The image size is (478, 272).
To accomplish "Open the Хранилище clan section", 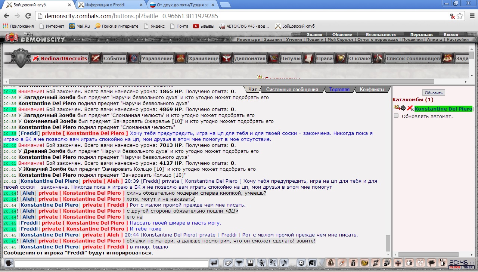I will tap(204, 58).
